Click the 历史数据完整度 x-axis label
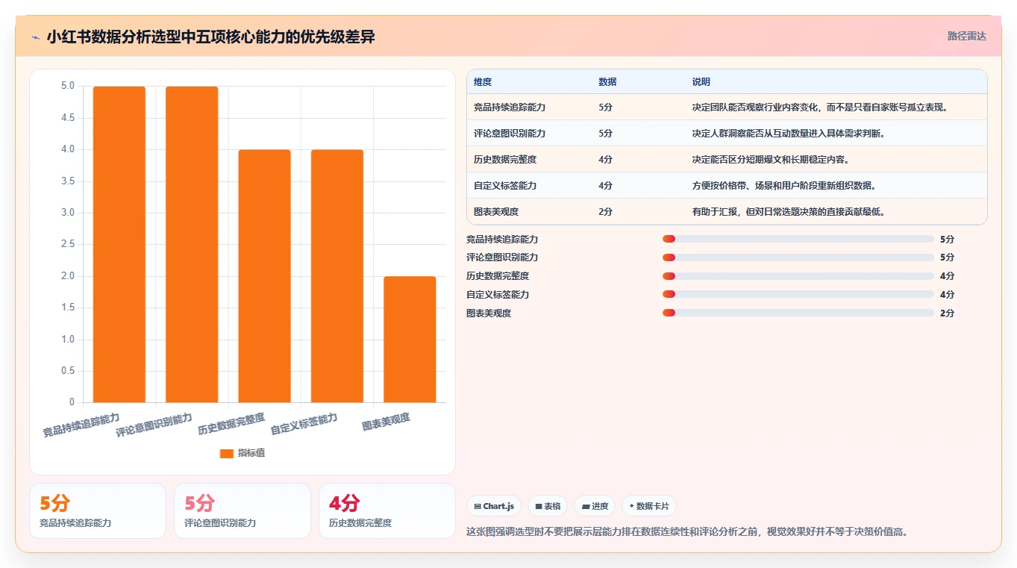The width and height of the screenshot is (1017, 568). 231,424
